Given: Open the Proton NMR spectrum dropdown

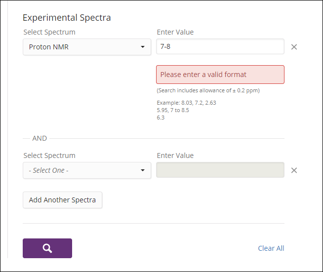Looking at the screenshot, I should [87, 47].
